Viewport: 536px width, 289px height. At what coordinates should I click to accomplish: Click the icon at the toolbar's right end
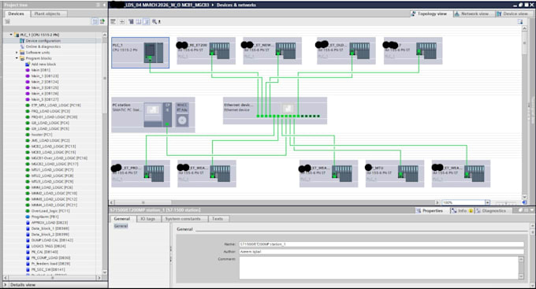click(x=520, y=21)
